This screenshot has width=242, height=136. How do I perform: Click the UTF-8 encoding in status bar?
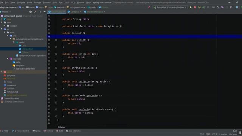point(214,134)
